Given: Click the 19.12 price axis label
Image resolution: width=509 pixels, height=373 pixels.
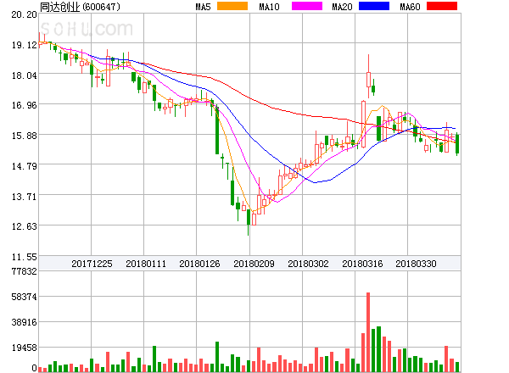Looking at the screenshot, I should pyautogui.click(x=24, y=45).
